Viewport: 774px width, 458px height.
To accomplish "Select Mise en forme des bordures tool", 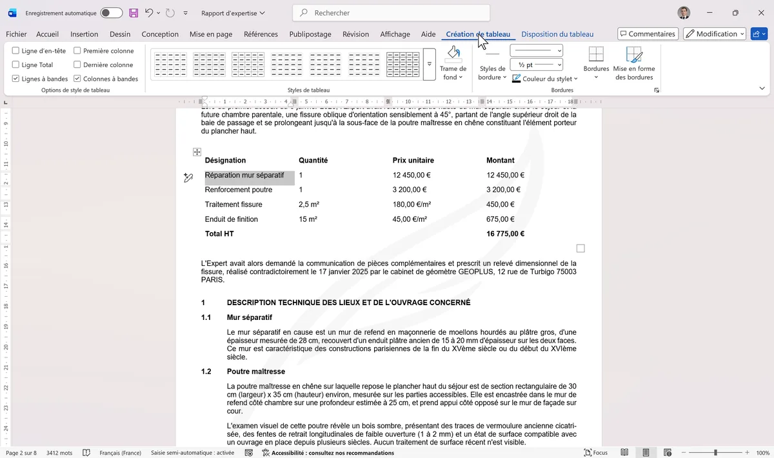I will click(633, 63).
